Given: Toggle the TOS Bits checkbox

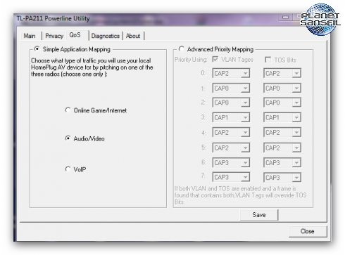Looking at the screenshot, I should pos(268,60).
